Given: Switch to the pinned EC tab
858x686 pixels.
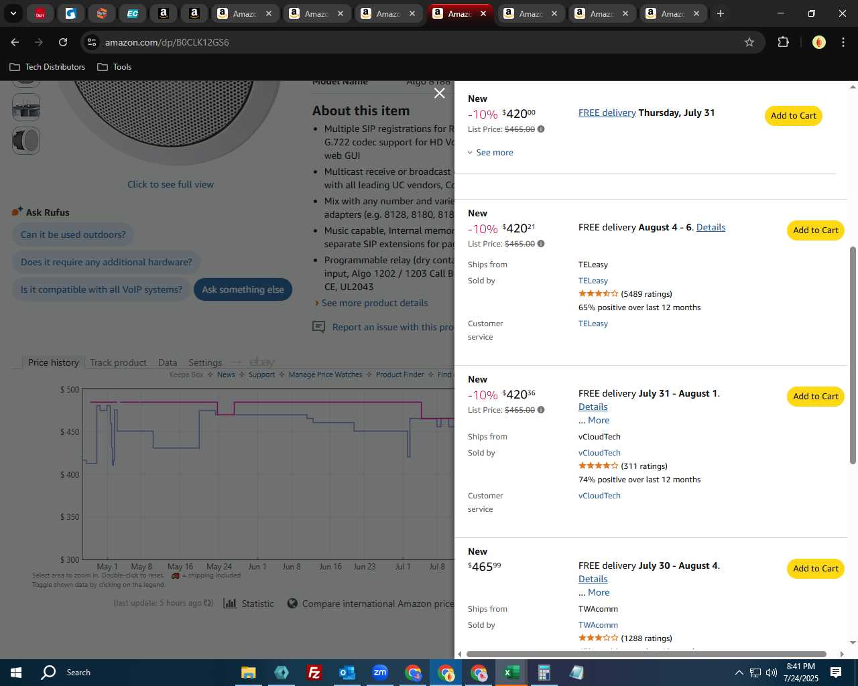Looking at the screenshot, I should click(x=133, y=13).
